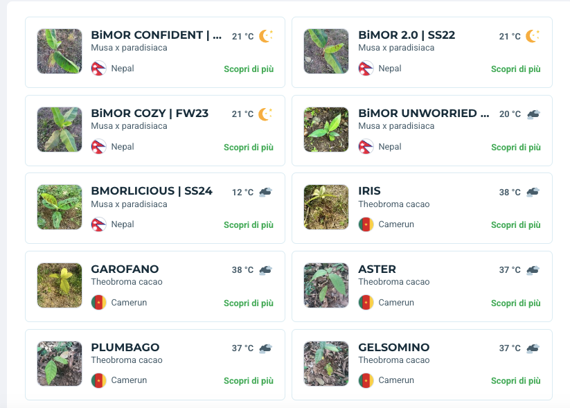Follow "Scopri di più" link for ASTER
The width and height of the screenshot is (570, 408).
[x=516, y=303]
